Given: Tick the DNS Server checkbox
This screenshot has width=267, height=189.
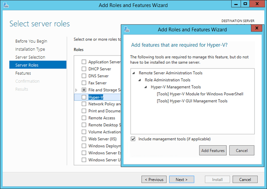Looking at the screenshot, I should point(84,76).
